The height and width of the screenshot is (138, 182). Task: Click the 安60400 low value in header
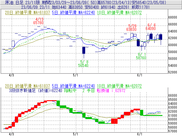[92, 7]
